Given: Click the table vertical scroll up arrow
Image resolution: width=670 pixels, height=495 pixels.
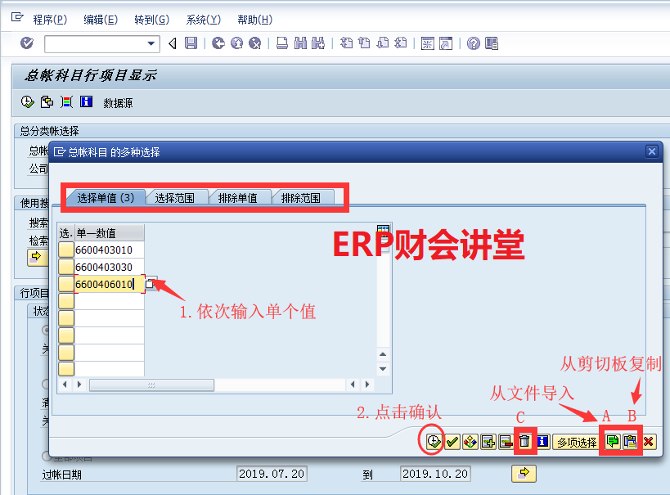Looking at the screenshot, I should coord(383,354).
